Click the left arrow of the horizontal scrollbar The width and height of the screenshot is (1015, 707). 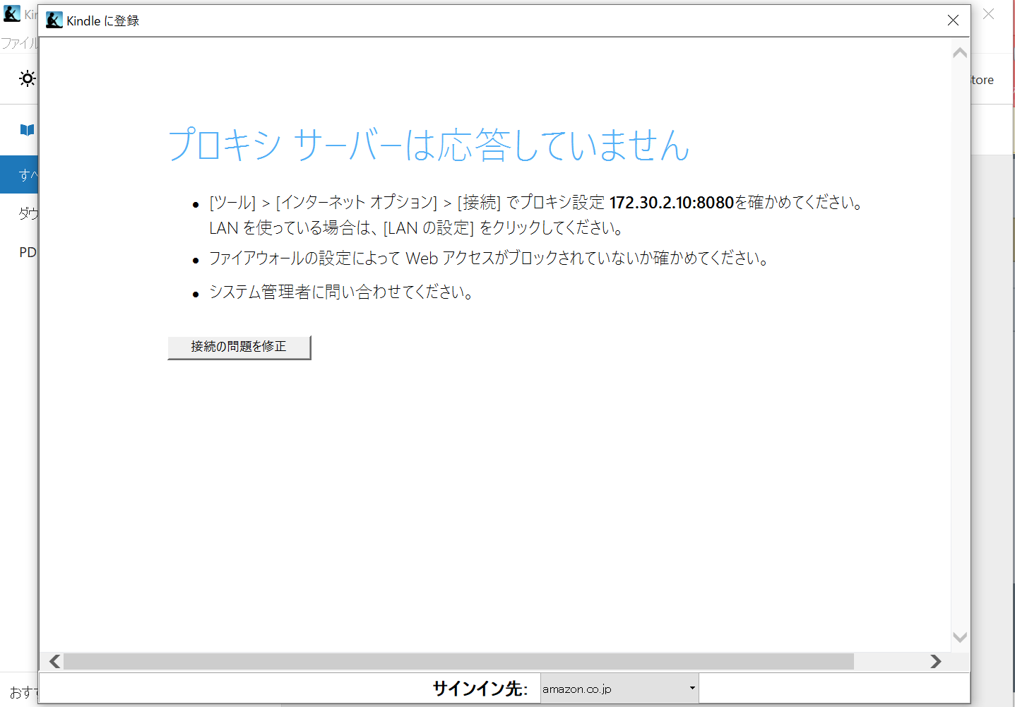click(x=54, y=661)
